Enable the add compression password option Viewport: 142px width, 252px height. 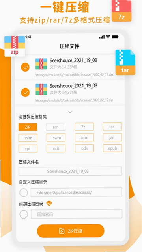pos(24,214)
